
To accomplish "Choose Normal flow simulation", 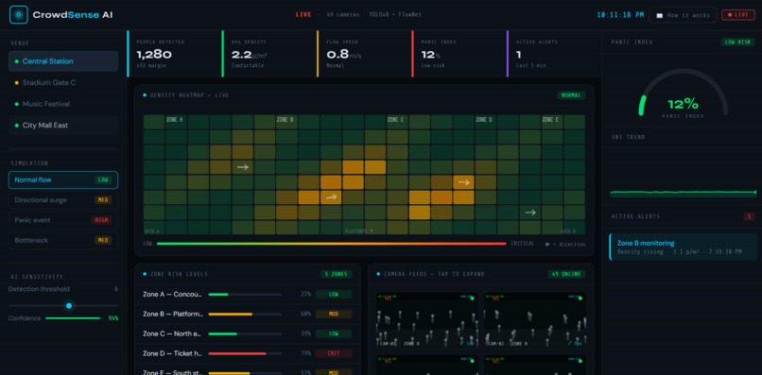I will click(x=63, y=179).
